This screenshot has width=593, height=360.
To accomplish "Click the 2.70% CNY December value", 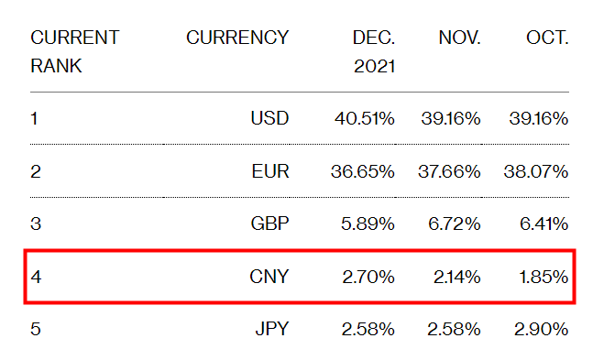I will [x=368, y=277].
